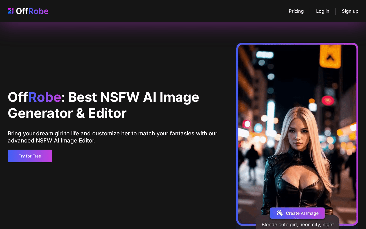Click the white 'Off' text in the headline
Image resolution: width=366 pixels, height=229 pixels.
coord(18,97)
